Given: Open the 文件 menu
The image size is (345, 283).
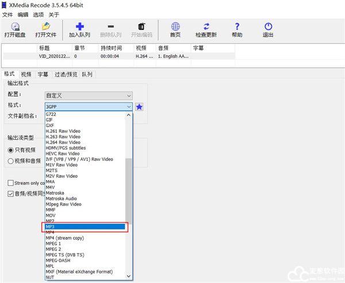Looking at the screenshot, I should point(7,15).
